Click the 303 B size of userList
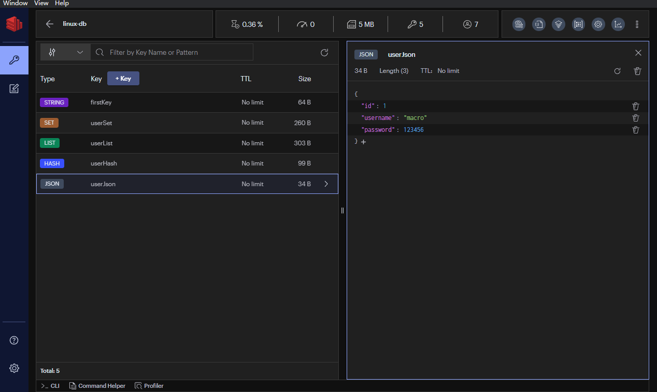 coord(303,143)
